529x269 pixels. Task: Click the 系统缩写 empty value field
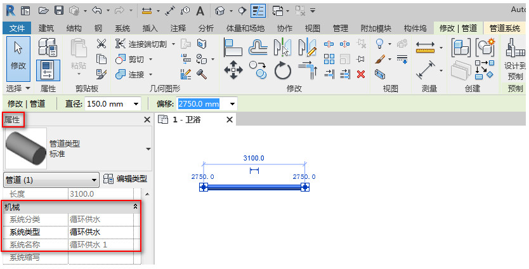coord(101,257)
